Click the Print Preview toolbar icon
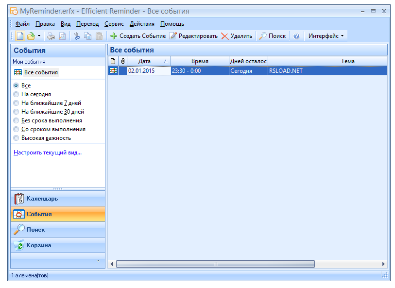The width and height of the screenshot is (395, 288). (63, 36)
